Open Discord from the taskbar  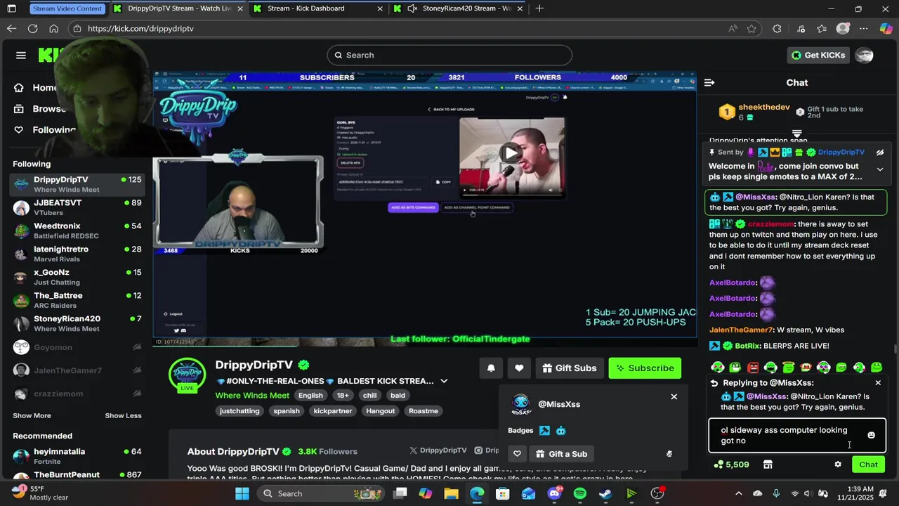[x=554, y=493]
